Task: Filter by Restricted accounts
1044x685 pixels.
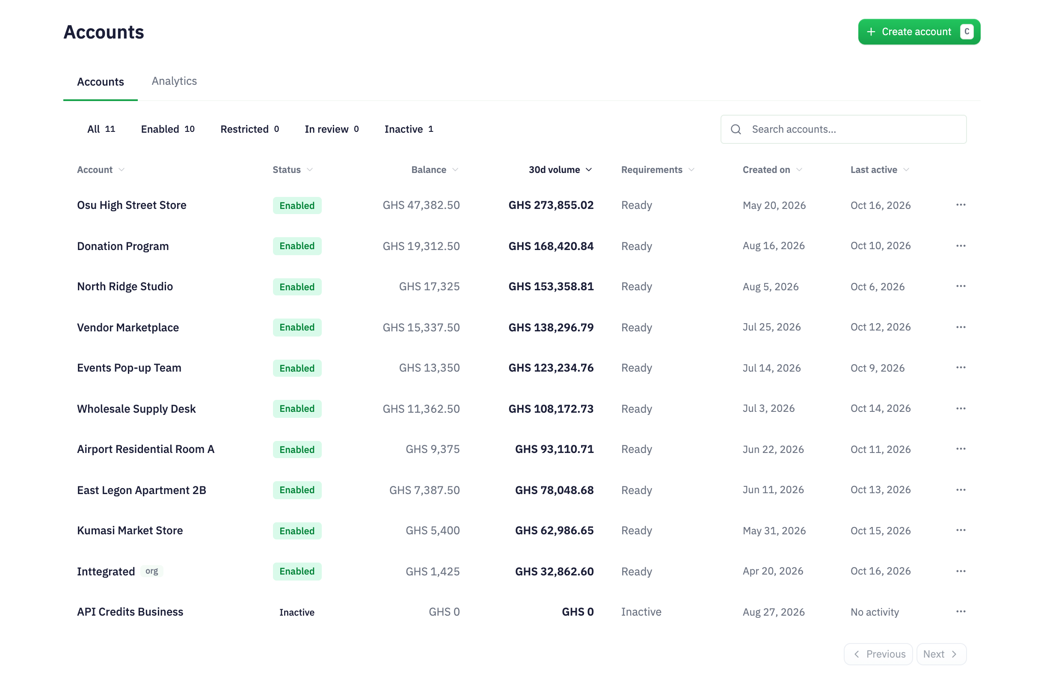Action: point(249,129)
